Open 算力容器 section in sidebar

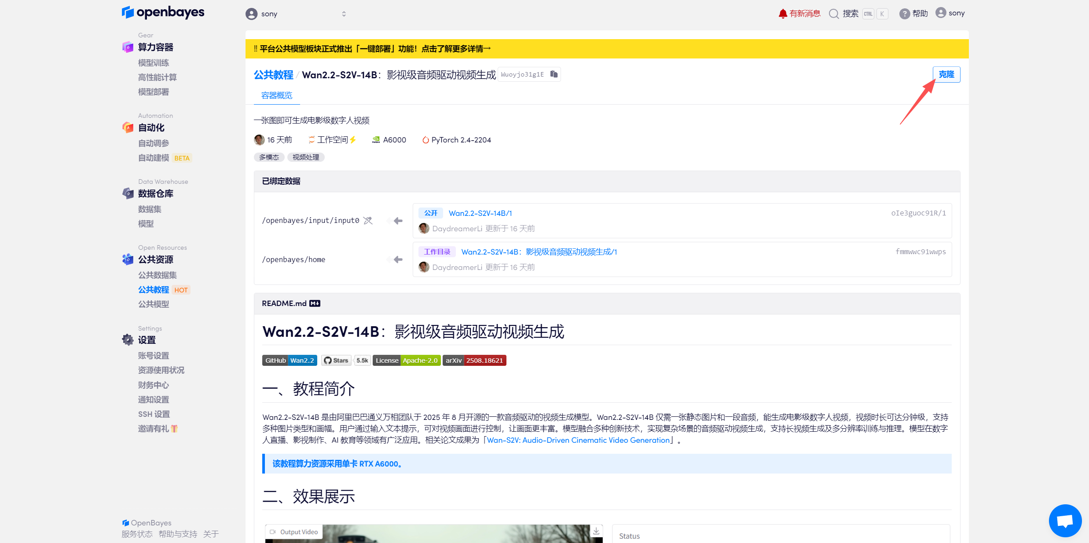[x=155, y=47]
